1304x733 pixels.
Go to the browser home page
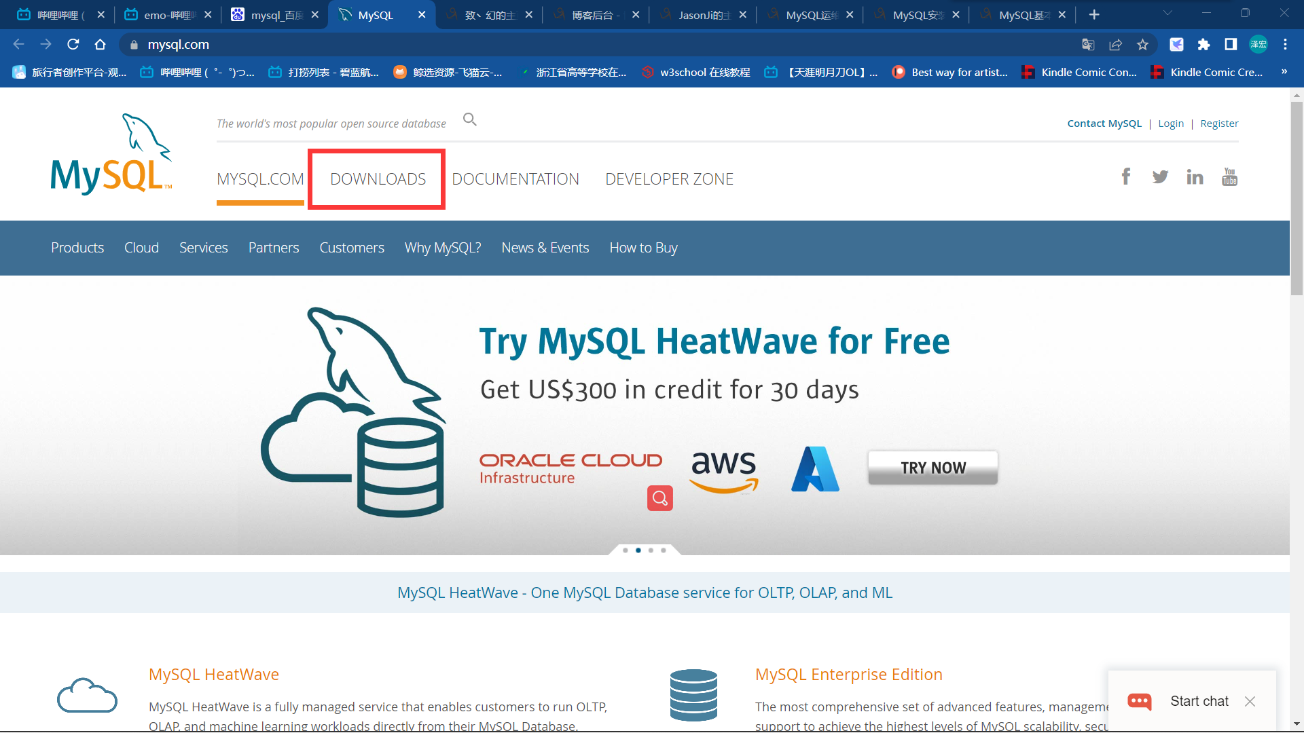pos(100,44)
